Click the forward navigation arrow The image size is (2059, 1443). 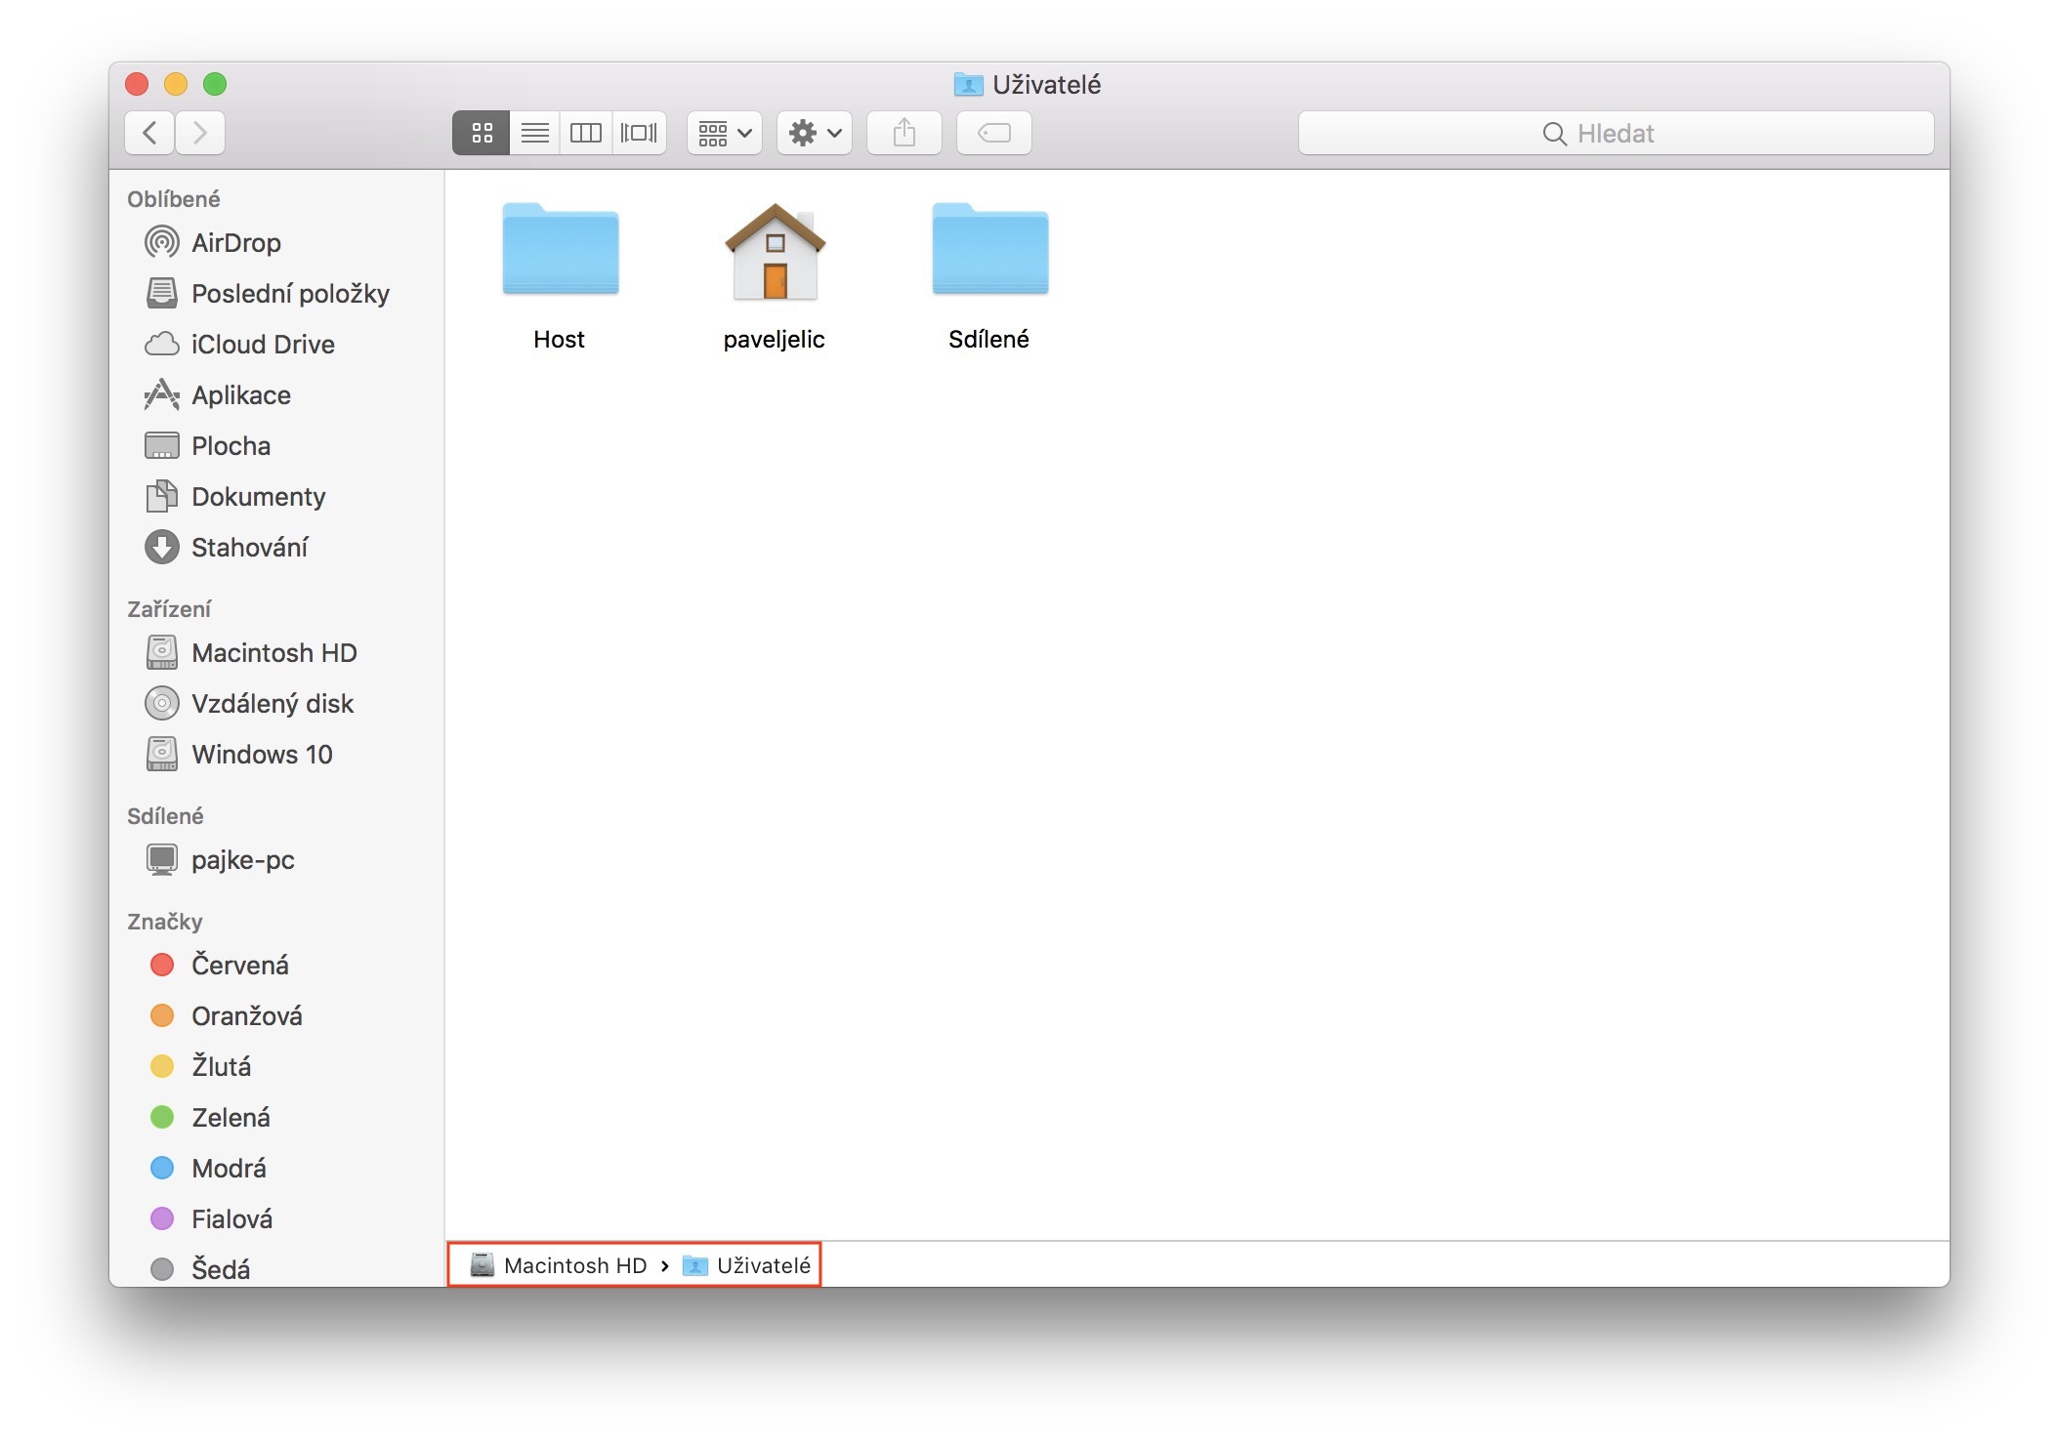pos(200,133)
